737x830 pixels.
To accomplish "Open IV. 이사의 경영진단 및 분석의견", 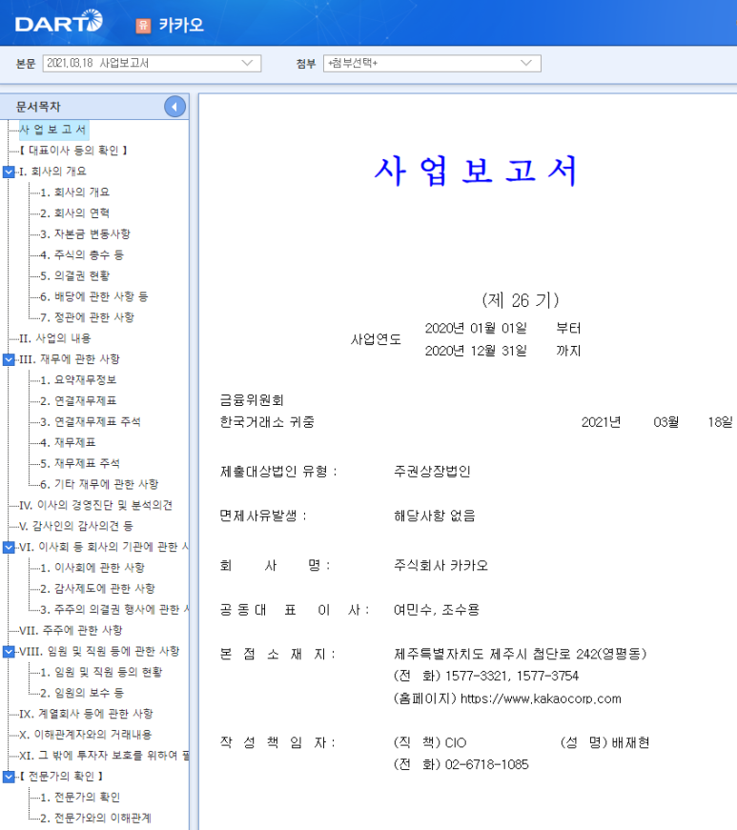I will (96, 505).
